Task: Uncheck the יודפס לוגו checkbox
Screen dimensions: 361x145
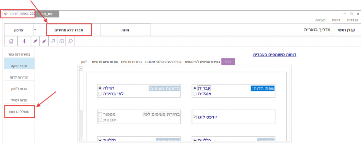Action: 195,117
